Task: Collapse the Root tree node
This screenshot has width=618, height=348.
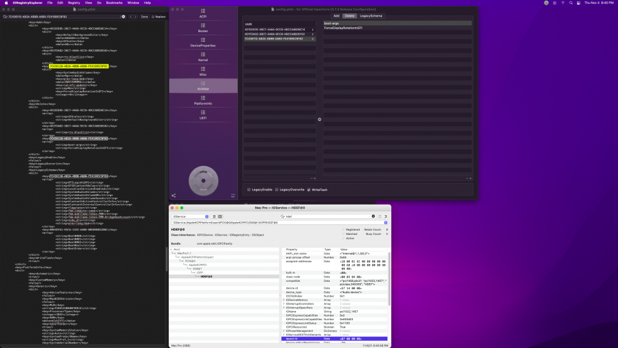Action: [x=171, y=250]
